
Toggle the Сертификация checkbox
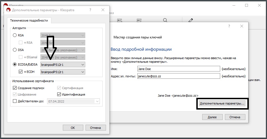coord(59,88)
